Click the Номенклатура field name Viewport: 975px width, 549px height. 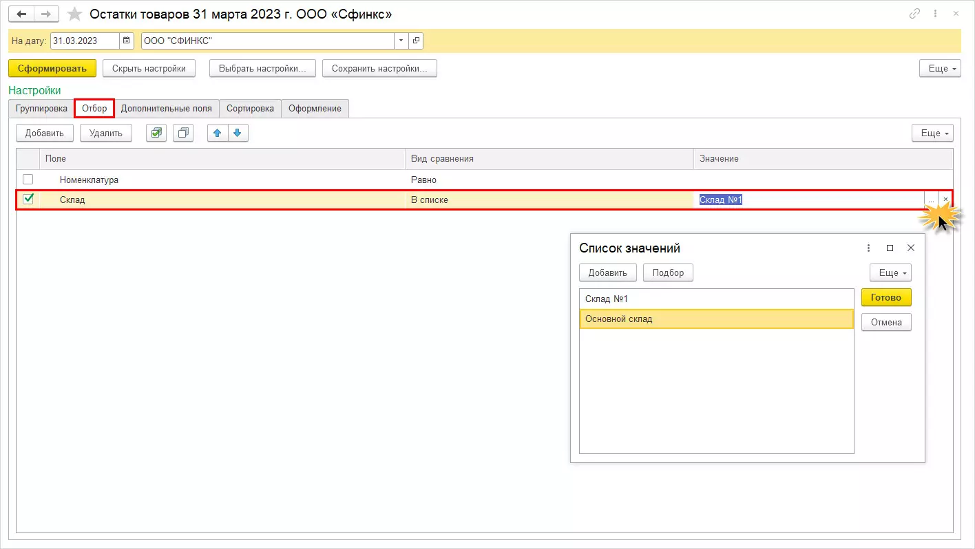[x=89, y=180]
